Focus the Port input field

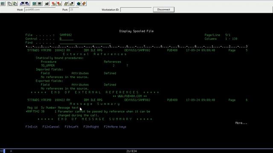tap(74, 9)
